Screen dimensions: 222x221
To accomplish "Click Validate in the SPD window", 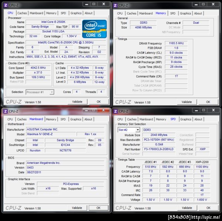I will pos(187,208).
